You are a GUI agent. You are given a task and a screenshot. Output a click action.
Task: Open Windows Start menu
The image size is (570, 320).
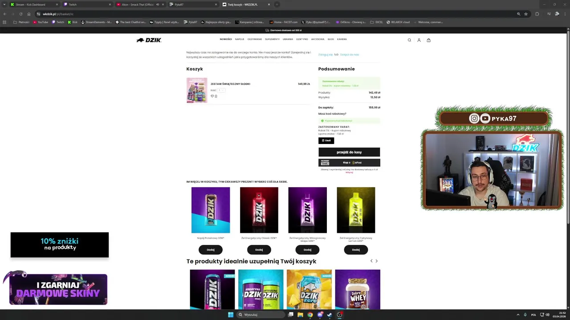(x=231, y=315)
